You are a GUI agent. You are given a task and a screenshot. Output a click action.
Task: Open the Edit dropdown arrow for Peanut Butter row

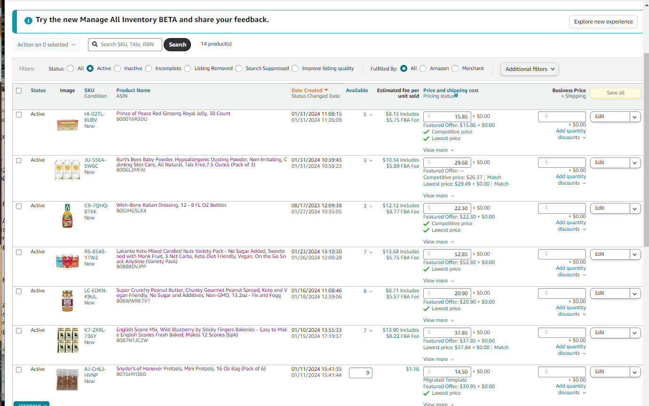pos(635,293)
